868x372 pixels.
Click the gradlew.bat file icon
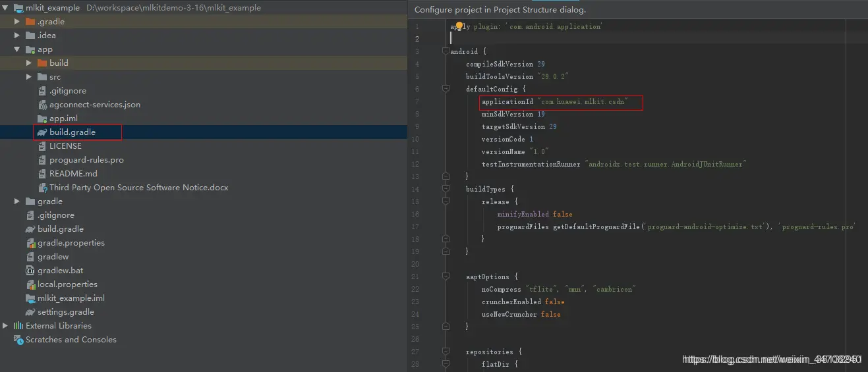[30, 271]
